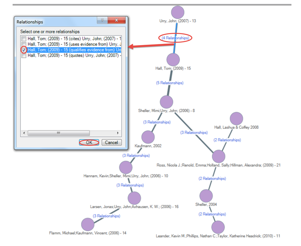The height and width of the screenshot is (246, 301).
Task: Tick the '(quotes) Urry, John' checkbox
Action: pyautogui.click(x=24, y=56)
